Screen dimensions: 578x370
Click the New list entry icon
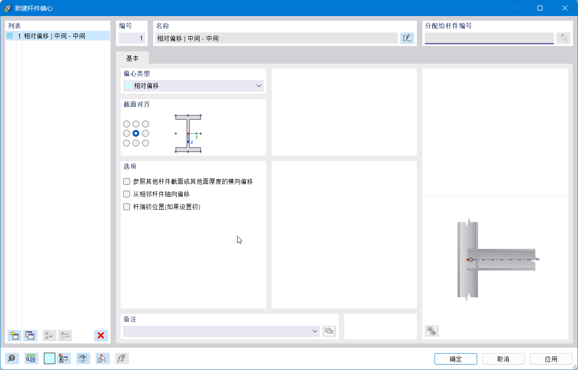click(x=14, y=335)
